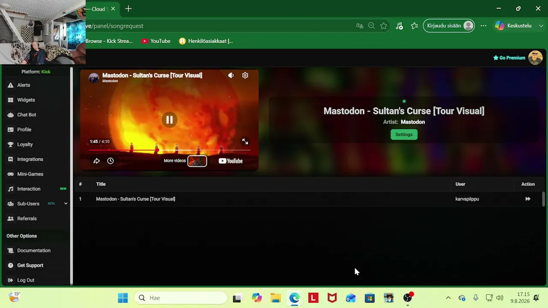Open the More videos thumbnail
Viewport: 548px width, 308px height.
pyautogui.click(x=197, y=161)
